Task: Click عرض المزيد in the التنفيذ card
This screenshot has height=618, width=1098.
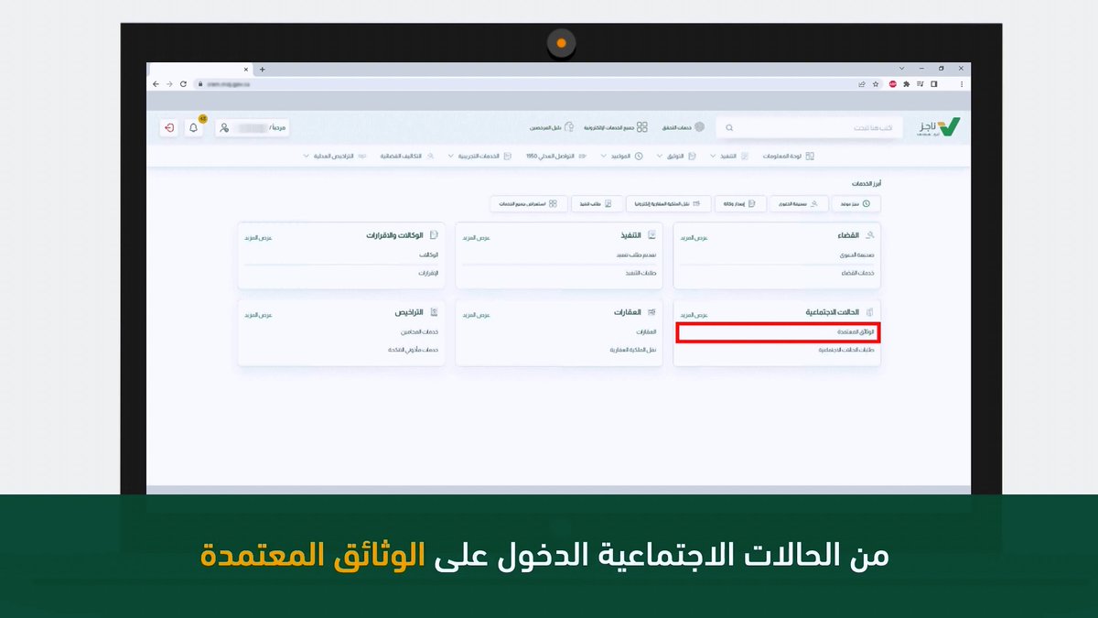Action: (476, 237)
